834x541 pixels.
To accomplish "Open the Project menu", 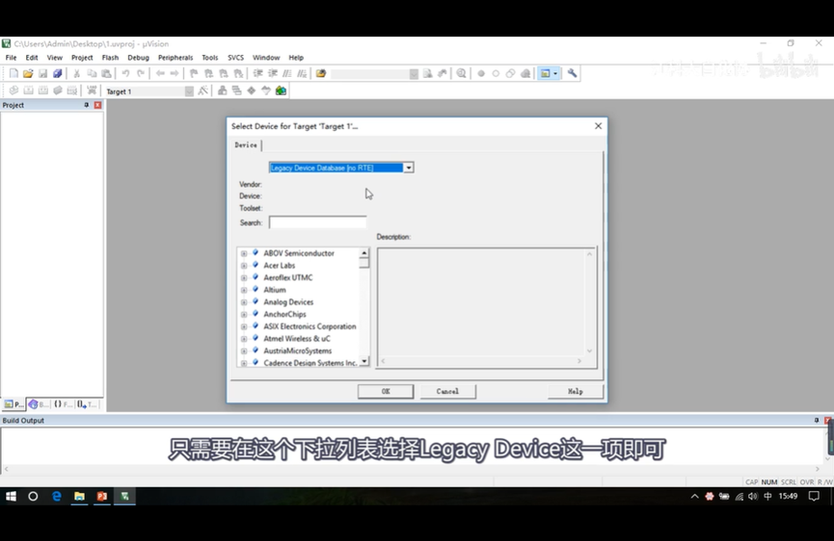I will (82, 58).
